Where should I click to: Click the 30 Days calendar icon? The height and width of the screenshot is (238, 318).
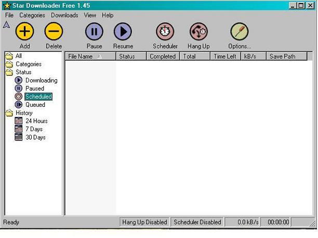click(19, 137)
